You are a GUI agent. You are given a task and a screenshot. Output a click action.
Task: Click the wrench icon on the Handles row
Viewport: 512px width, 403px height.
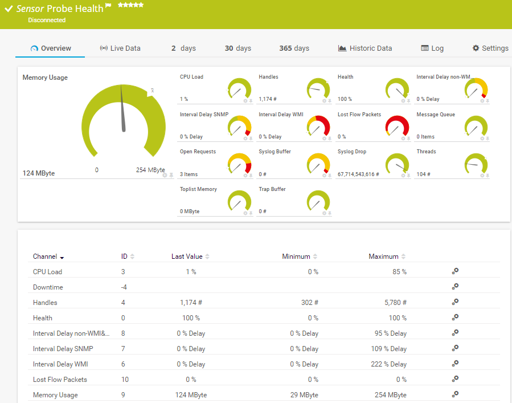point(454,302)
